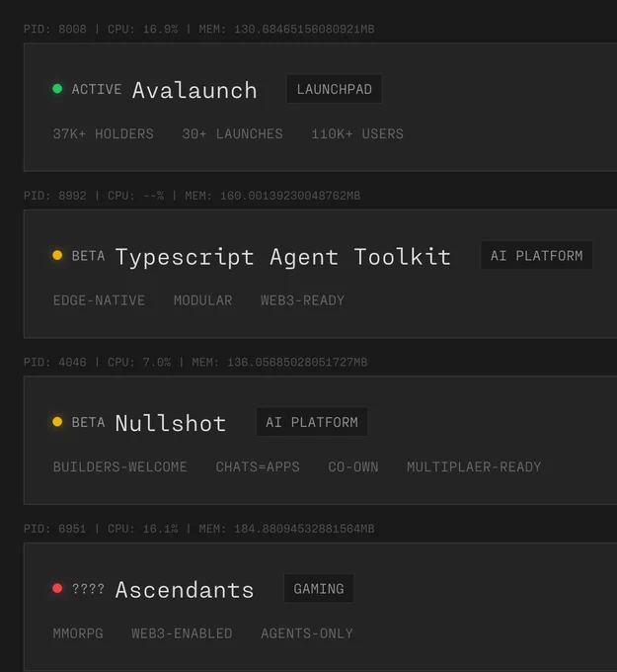
Task: Select the LAUNCHPAD category badge
Action: click(x=335, y=89)
